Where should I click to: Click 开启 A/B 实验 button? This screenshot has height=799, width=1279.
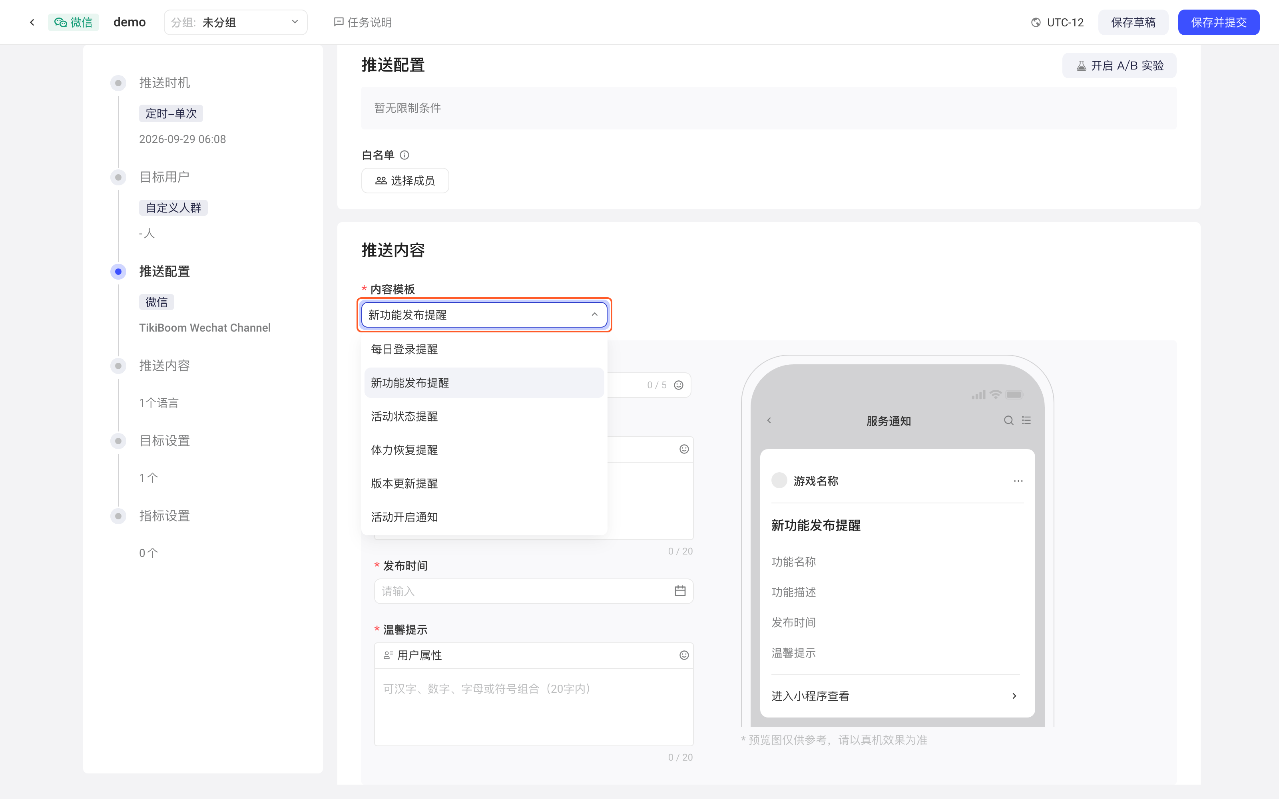coord(1120,66)
